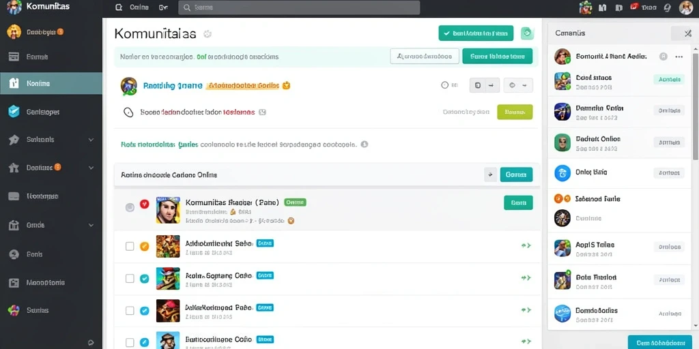Tick the checkbox on the Adidotmlicoht row
699x349 pixels.
coord(130,246)
